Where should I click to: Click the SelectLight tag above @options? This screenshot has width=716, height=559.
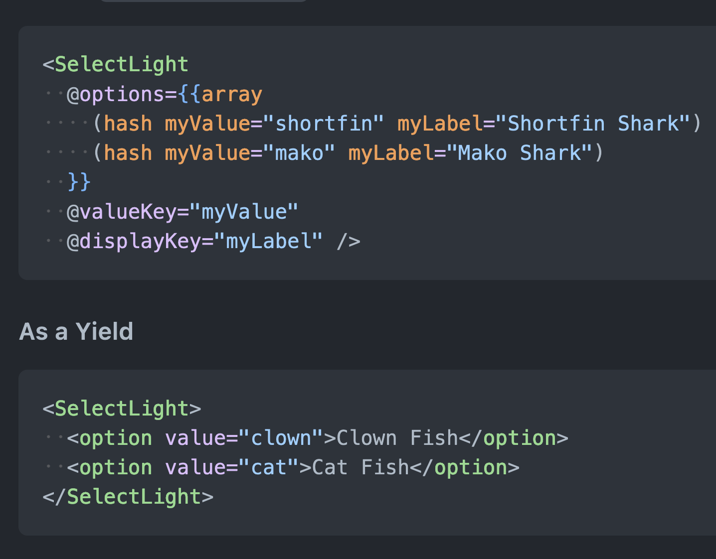(x=121, y=64)
